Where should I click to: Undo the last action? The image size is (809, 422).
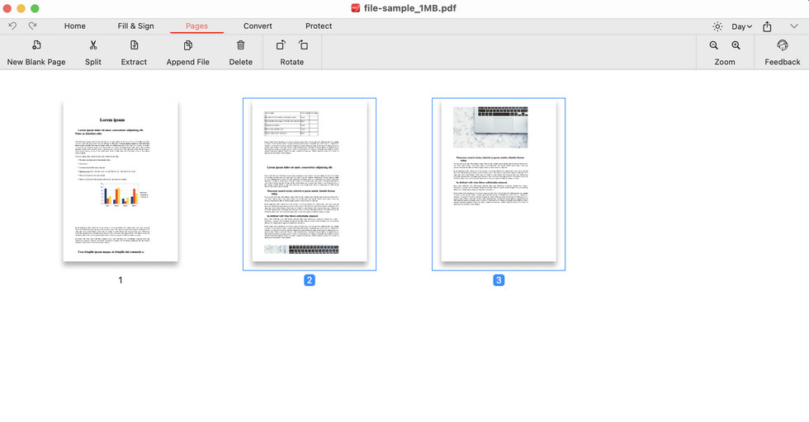click(x=12, y=26)
